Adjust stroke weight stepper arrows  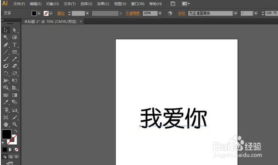[x=69, y=13]
